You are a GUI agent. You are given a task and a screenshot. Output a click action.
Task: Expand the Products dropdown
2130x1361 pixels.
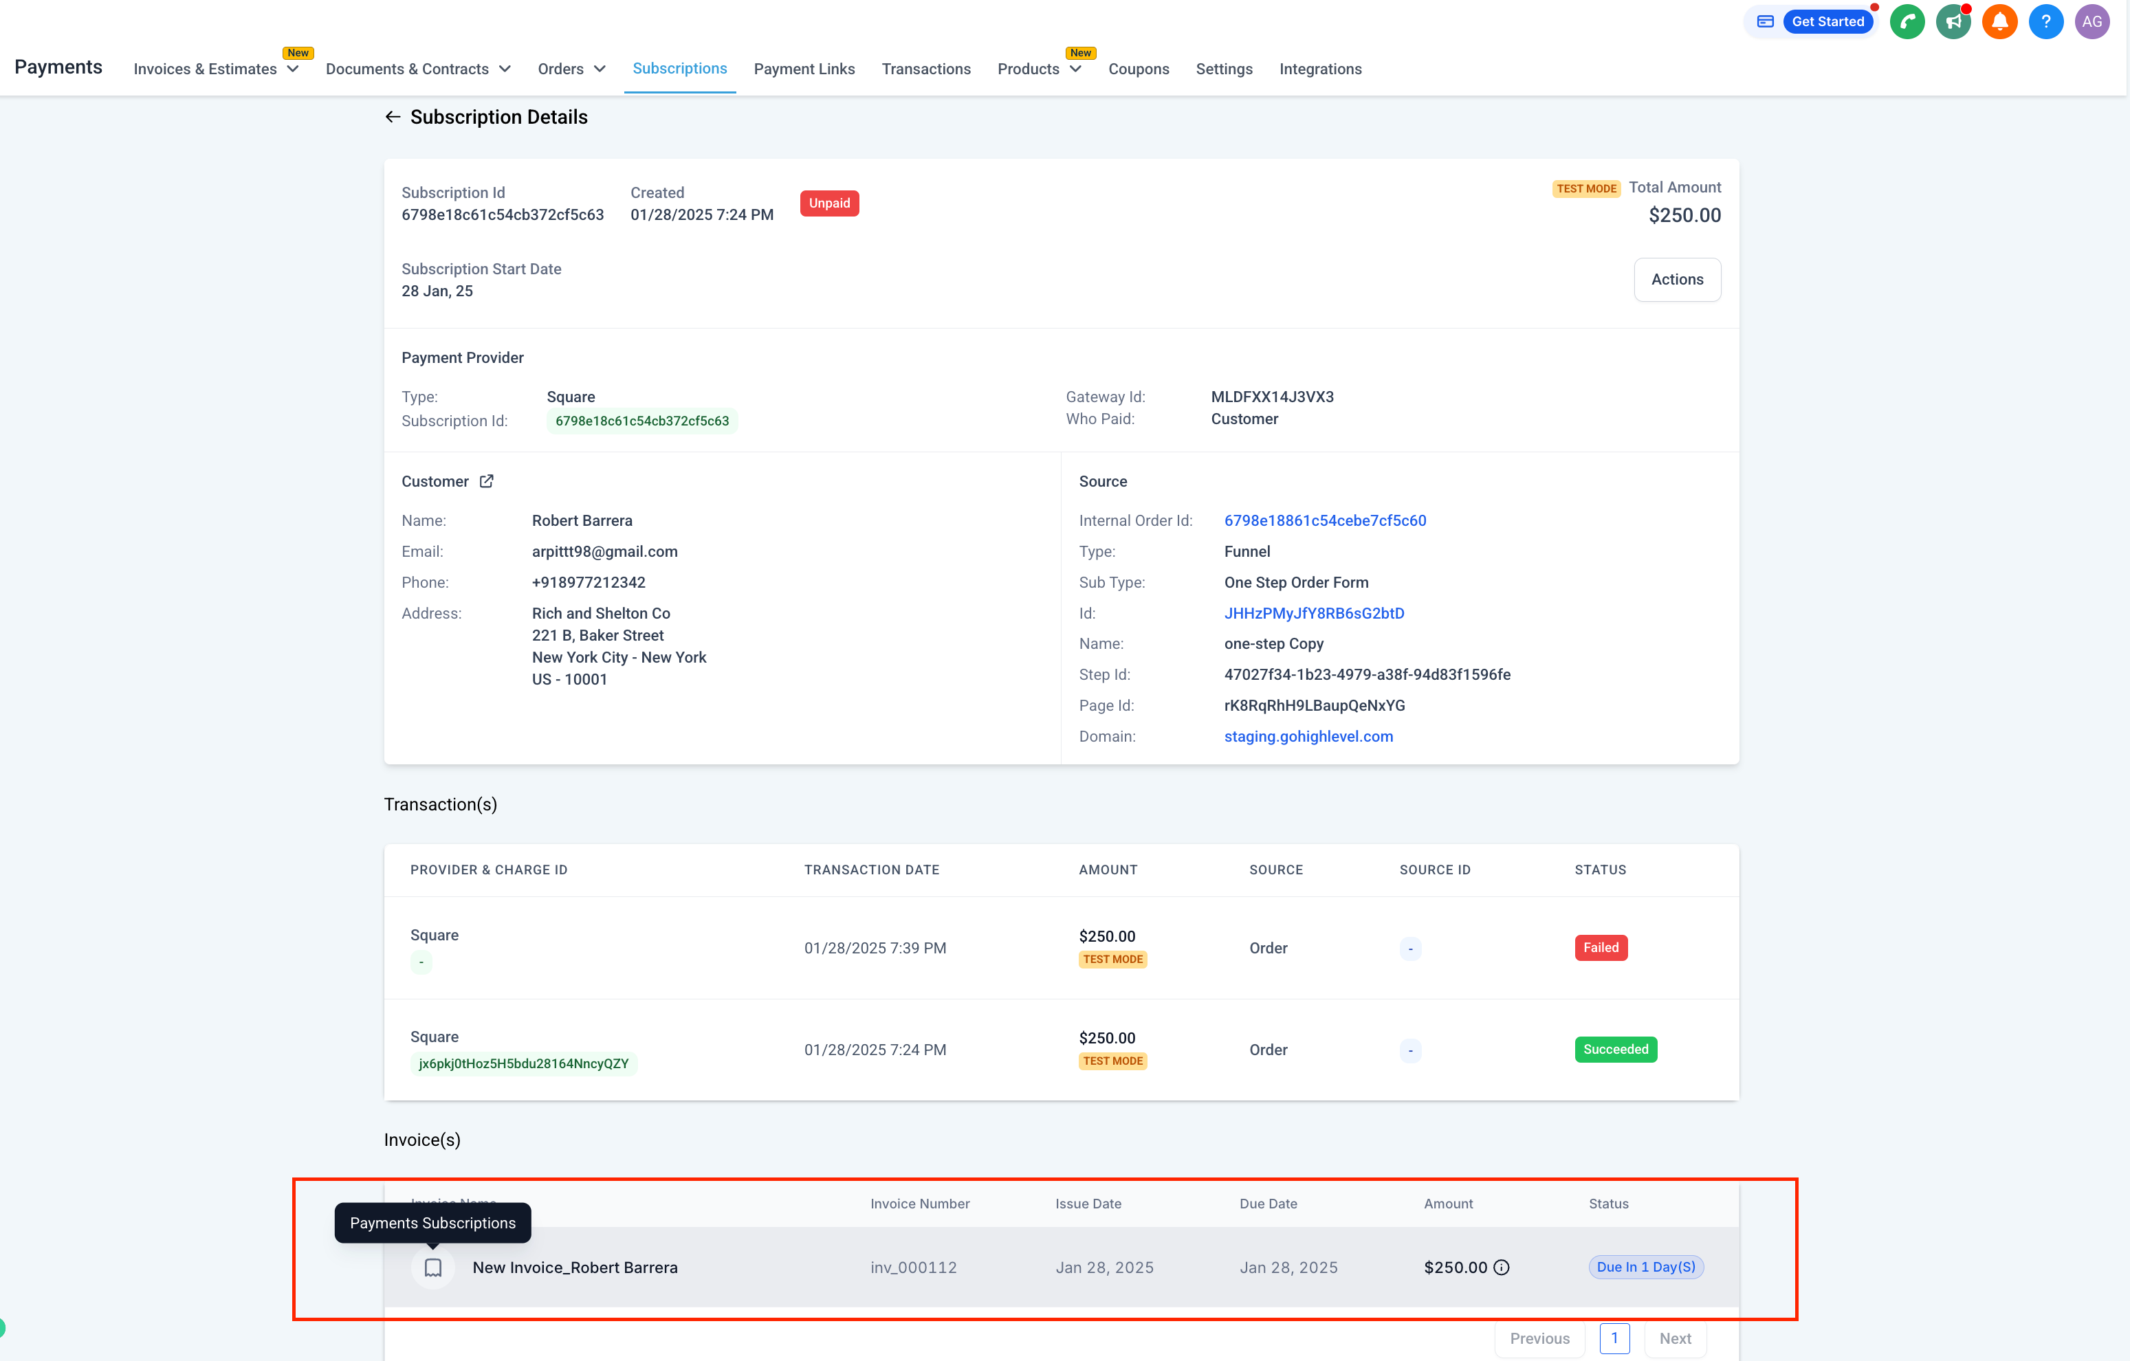click(1038, 69)
